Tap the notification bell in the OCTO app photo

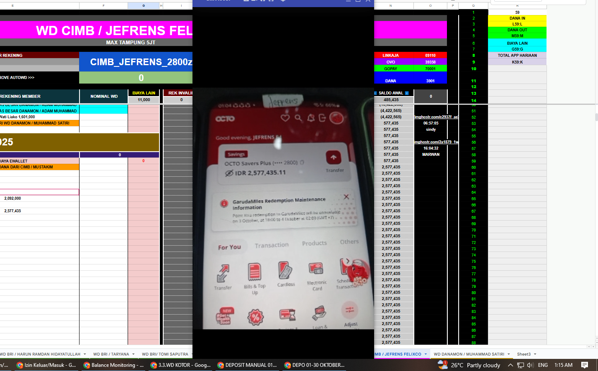[311, 118]
